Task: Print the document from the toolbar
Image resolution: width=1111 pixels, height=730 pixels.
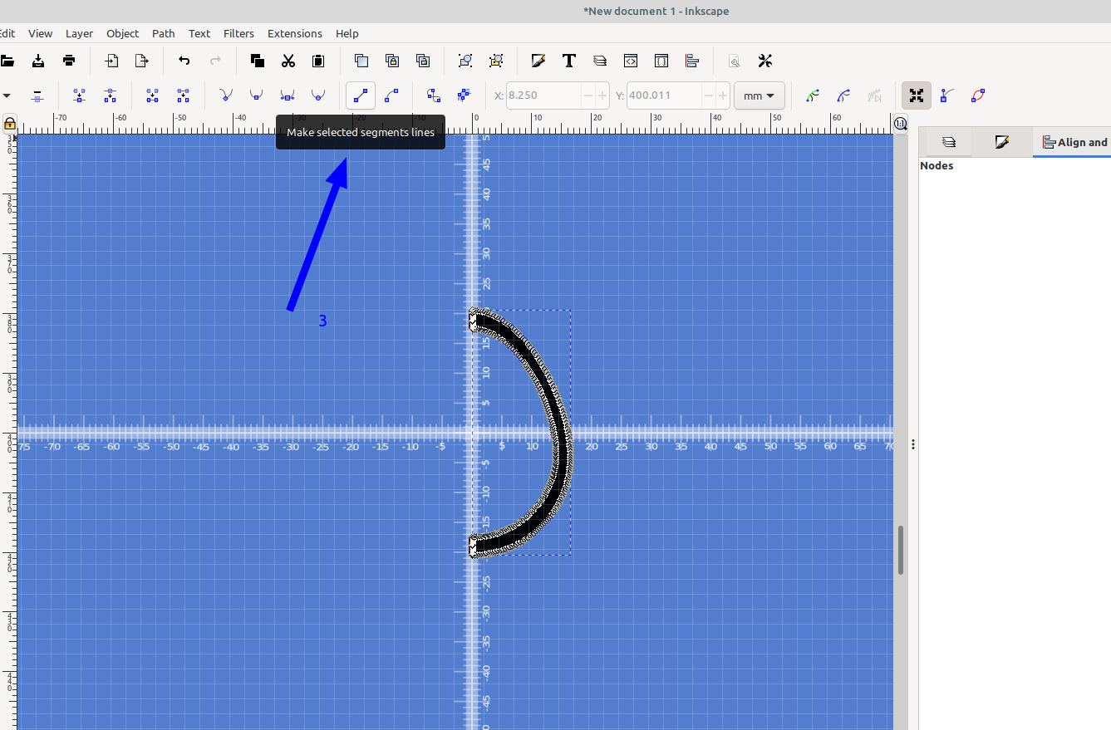Action: click(x=70, y=61)
